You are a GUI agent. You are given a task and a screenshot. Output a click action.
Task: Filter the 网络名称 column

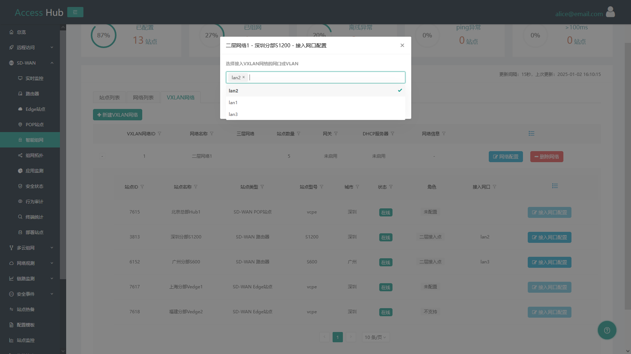coord(212,134)
